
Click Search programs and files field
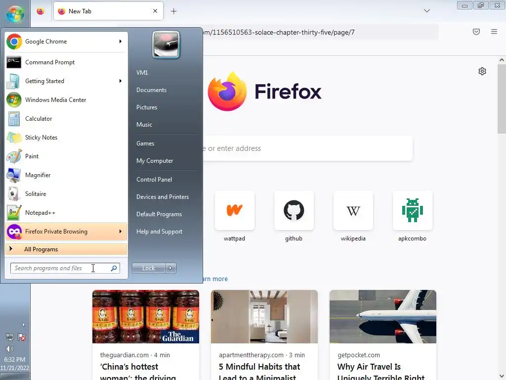pos(65,268)
